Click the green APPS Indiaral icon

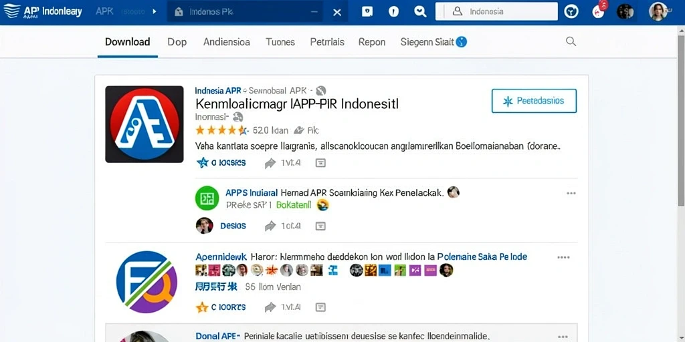click(207, 198)
